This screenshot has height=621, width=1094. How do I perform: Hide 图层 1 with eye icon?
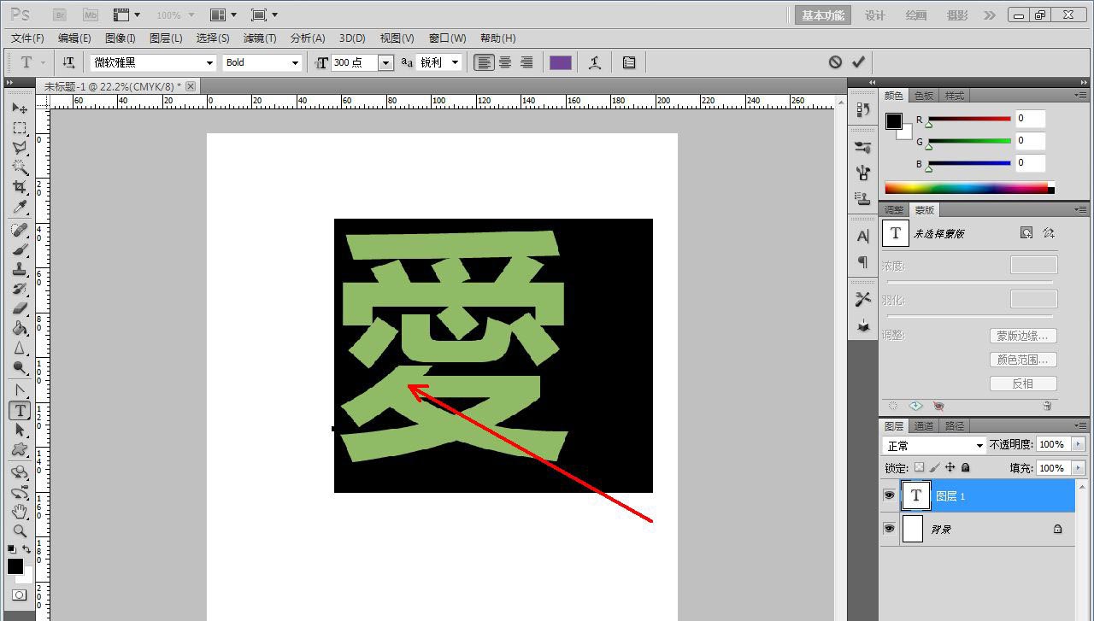click(x=889, y=495)
